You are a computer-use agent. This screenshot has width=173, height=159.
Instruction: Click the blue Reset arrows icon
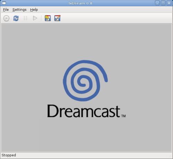[16, 18]
